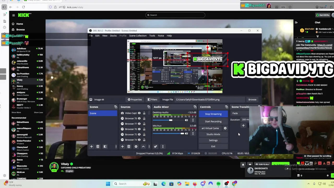Open source properties gear in Sources panel
The image size is (334, 188).
pyautogui.click(x=136, y=146)
